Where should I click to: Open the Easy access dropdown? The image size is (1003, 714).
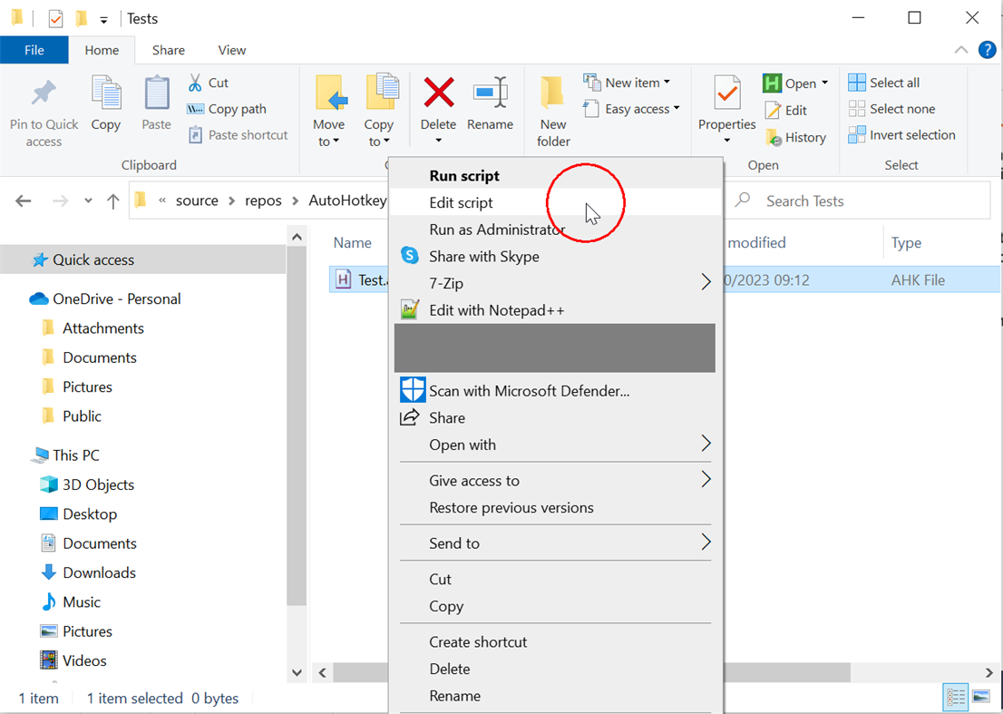coord(632,108)
